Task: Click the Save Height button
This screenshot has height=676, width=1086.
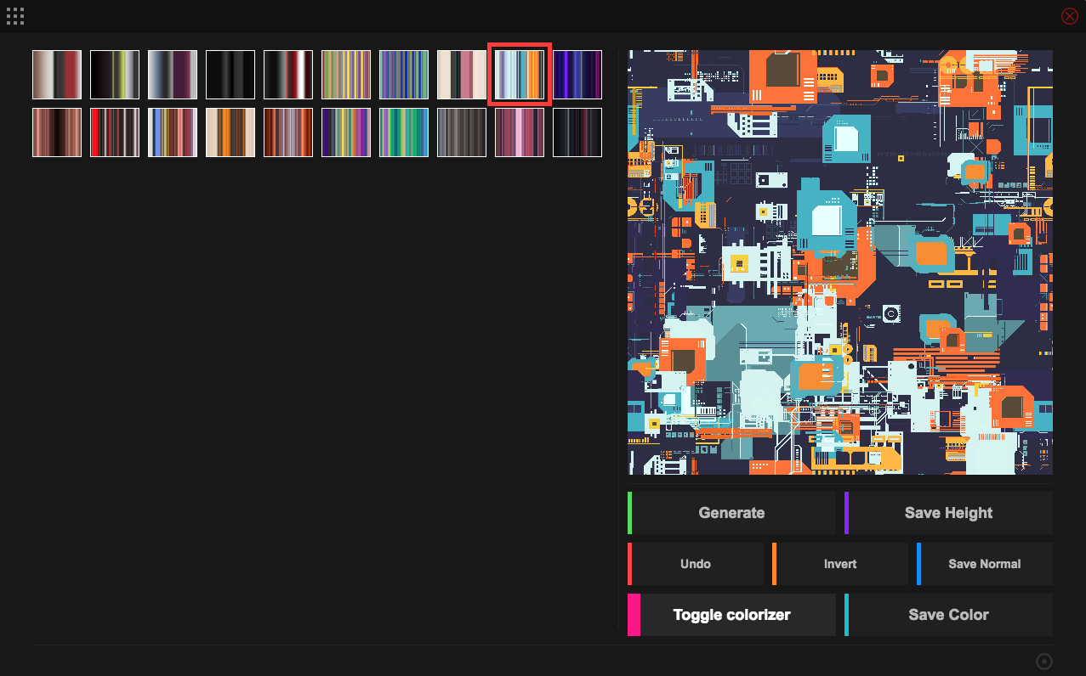Action: coord(948,513)
